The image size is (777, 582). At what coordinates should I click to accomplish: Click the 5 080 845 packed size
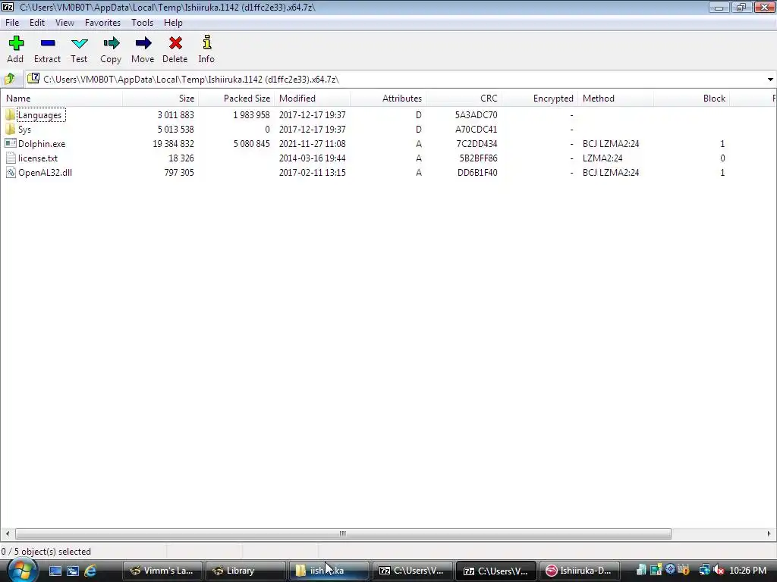pos(252,143)
